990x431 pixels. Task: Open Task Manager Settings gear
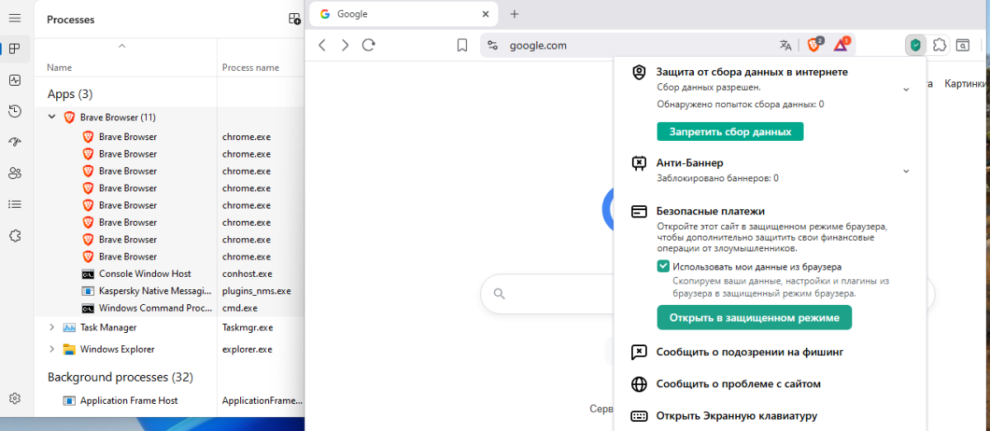point(14,399)
